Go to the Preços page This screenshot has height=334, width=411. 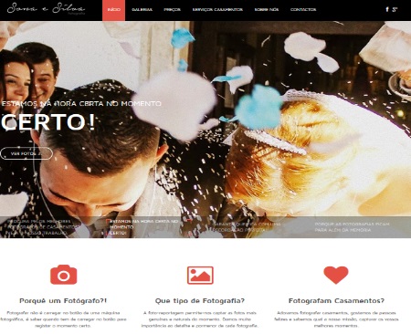coord(172,10)
